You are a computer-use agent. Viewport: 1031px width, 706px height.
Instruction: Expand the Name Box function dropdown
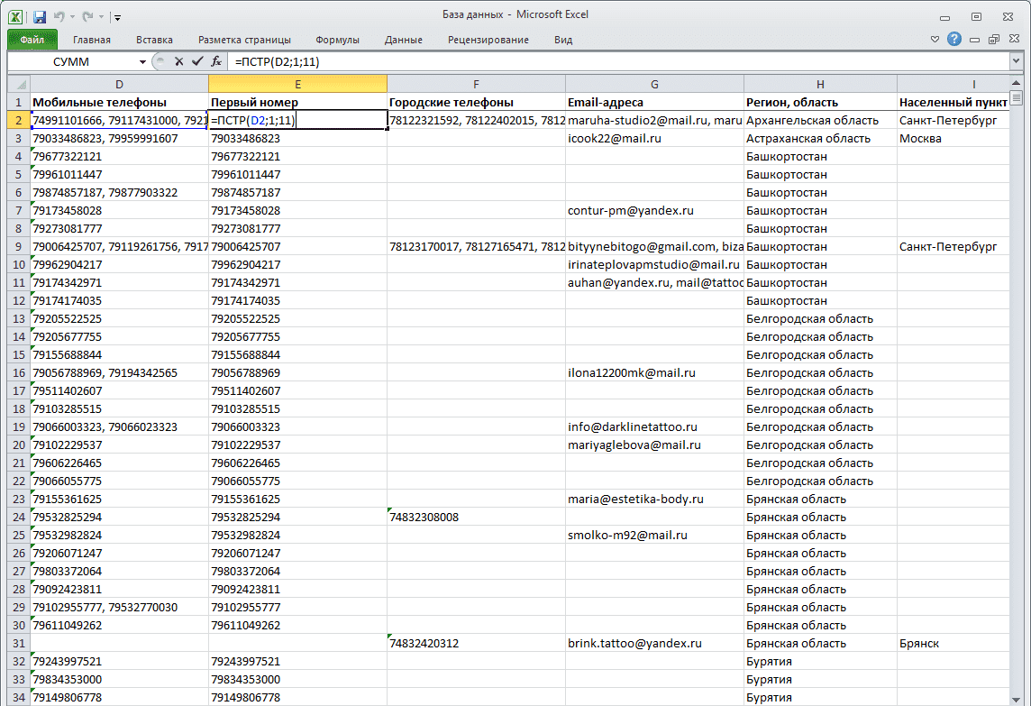pyautogui.click(x=142, y=62)
